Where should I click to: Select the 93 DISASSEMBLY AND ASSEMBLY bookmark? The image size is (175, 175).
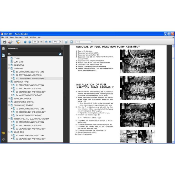click(x=31, y=139)
